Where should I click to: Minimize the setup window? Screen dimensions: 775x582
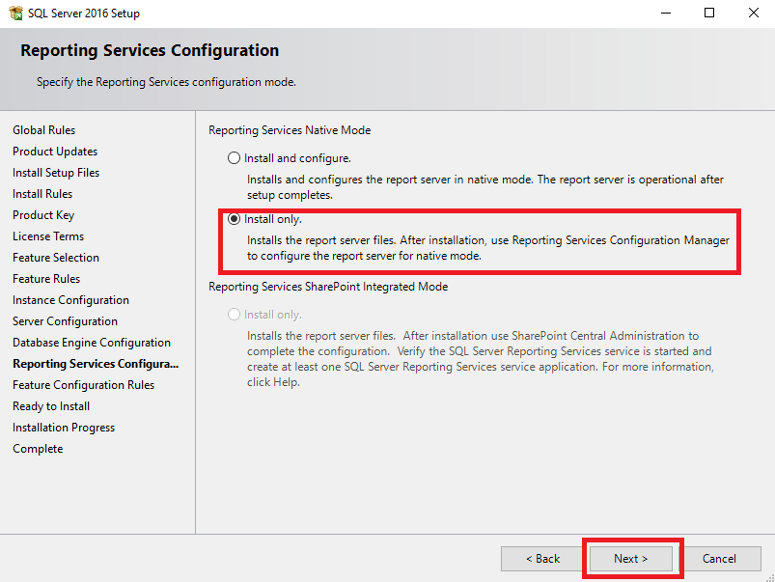coord(666,13)
